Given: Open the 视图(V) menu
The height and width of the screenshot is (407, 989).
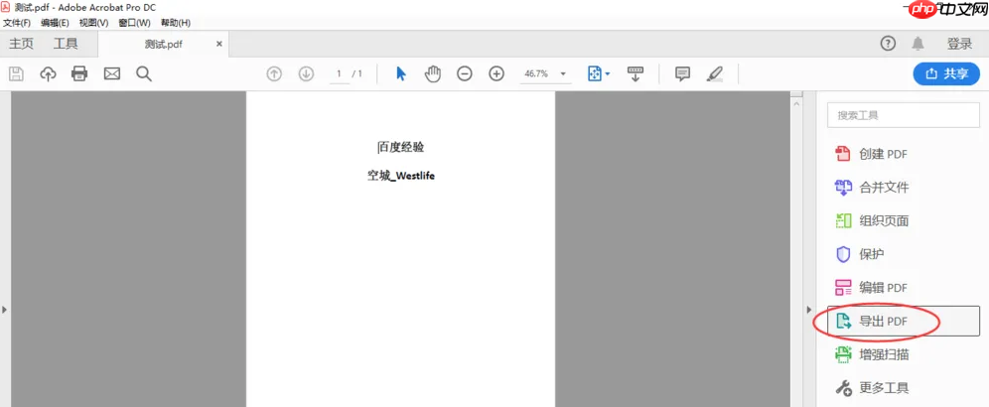Looking at the screenshot, I should [x=94, y=23].
